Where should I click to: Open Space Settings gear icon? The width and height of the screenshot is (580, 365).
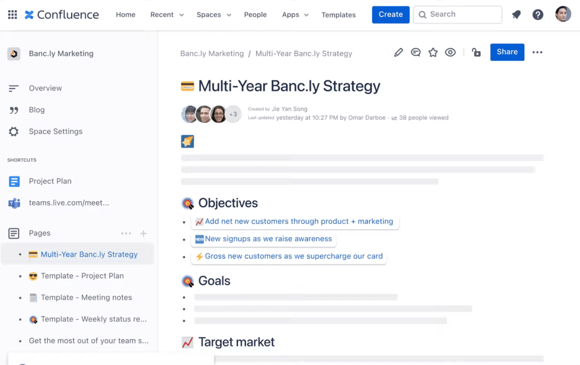tap(14, 131)
